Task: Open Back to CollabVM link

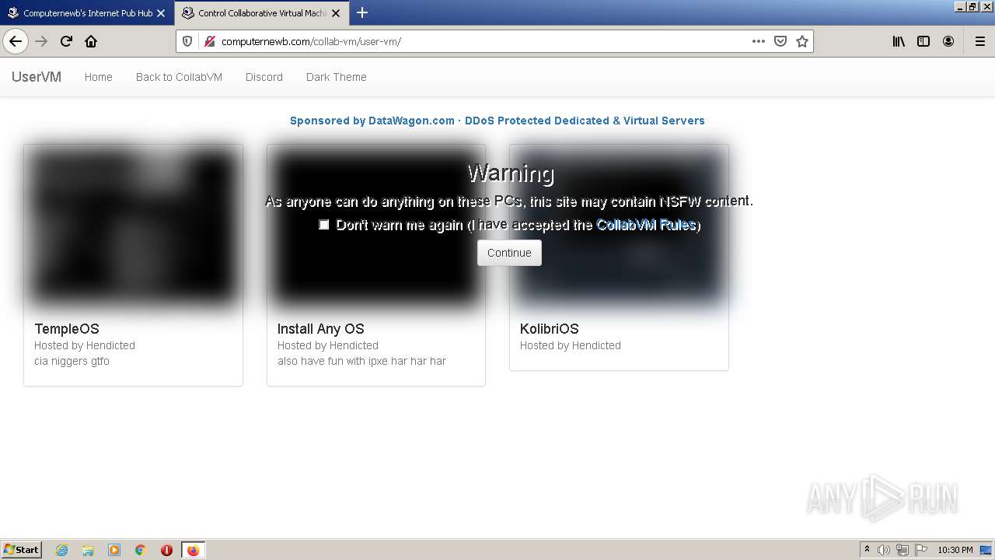Action: pyautogui.click(x=179, y=77)
